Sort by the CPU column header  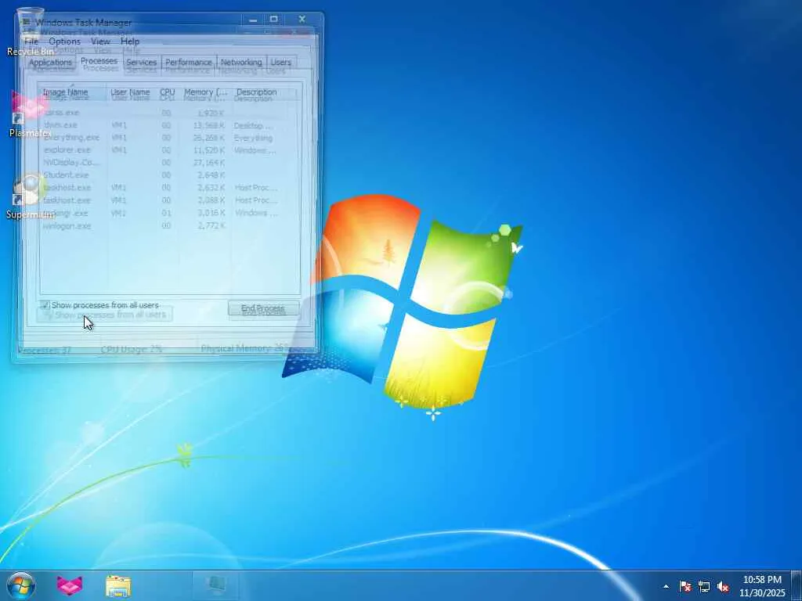point(168,92)
